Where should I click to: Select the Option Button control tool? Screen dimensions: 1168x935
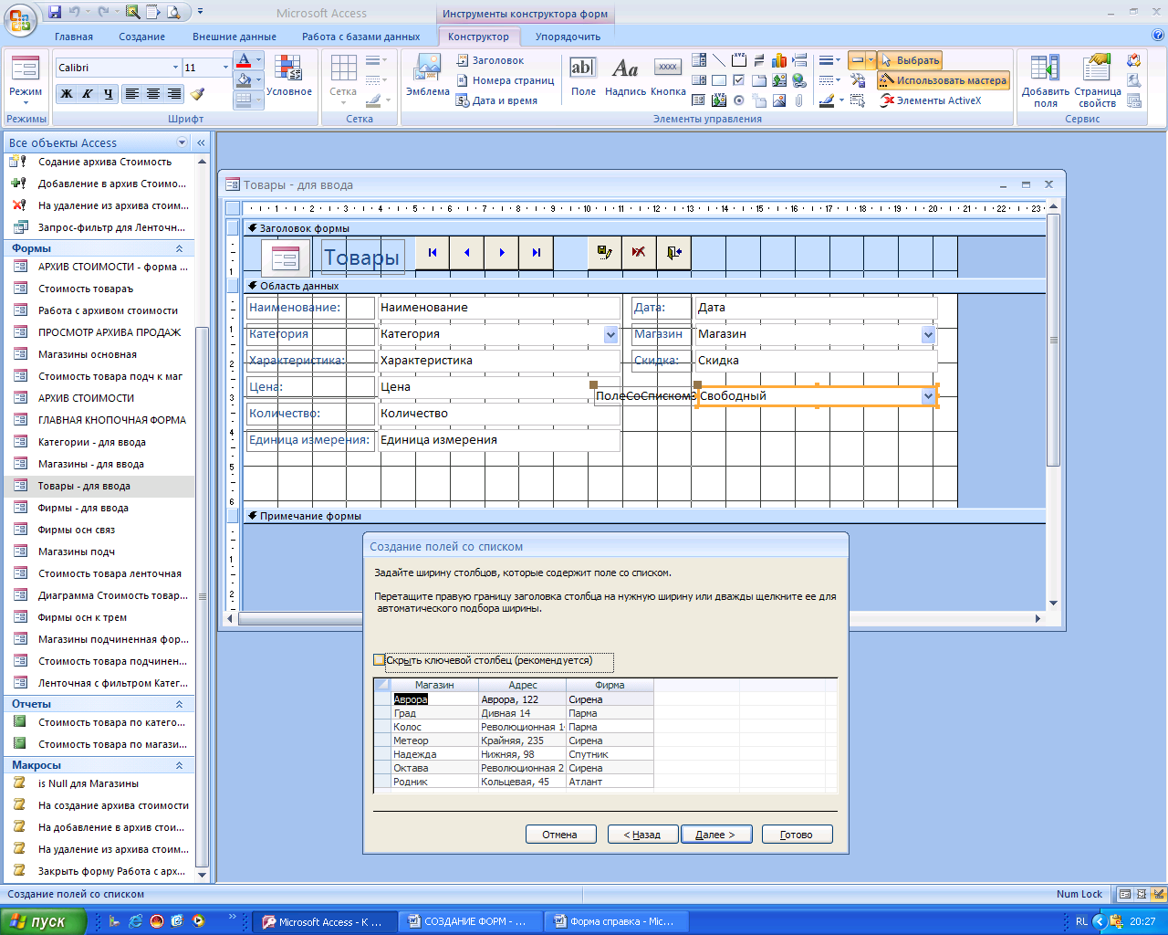click(739, 100)
